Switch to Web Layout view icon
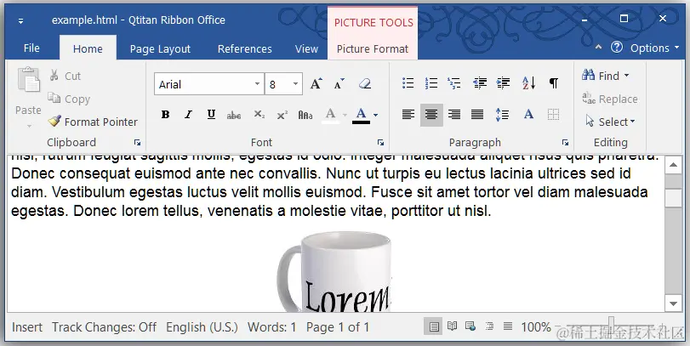The image size is (690, 346). click(x=470, y=326)
